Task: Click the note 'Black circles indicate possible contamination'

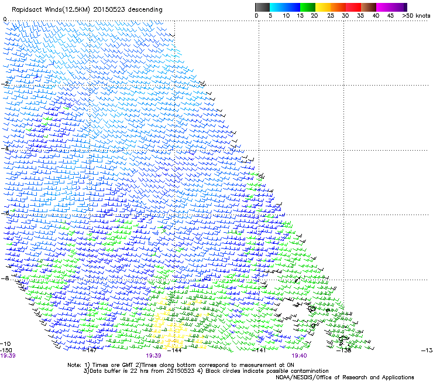Action: click(x=267, y=371)
